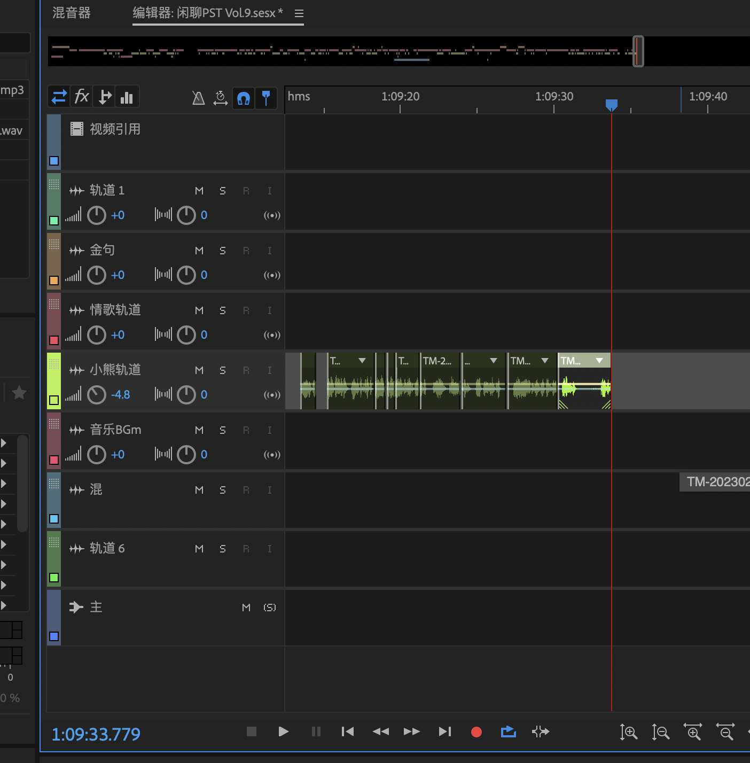Viewport: 750px width, 763px height.
Task: Mute the 小熊轨道 track
Action: tap(199, 370)
